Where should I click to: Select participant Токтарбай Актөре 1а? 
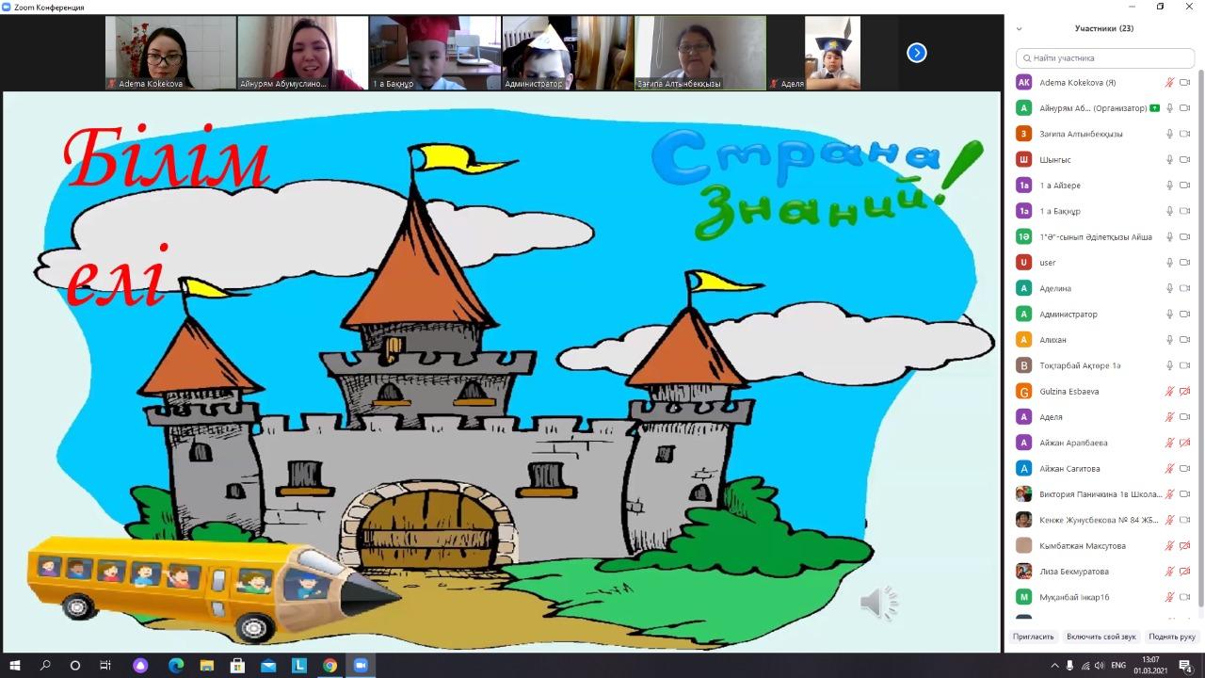pyautogui.click(x=1079, y=365)
